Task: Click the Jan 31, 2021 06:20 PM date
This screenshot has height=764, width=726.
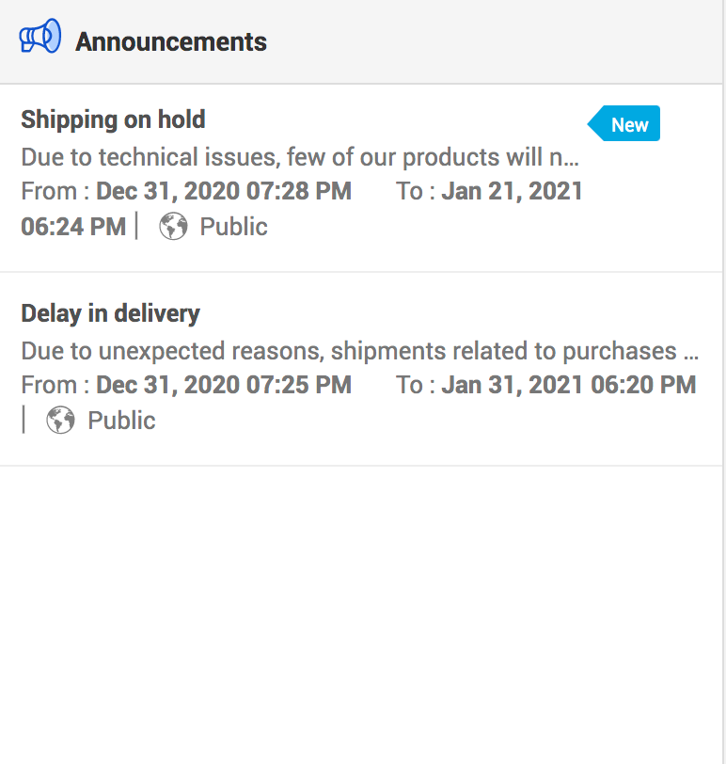Action: pos(569,385)
